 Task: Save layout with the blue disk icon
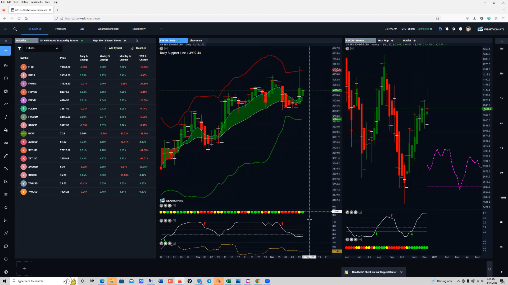point(440,29)
